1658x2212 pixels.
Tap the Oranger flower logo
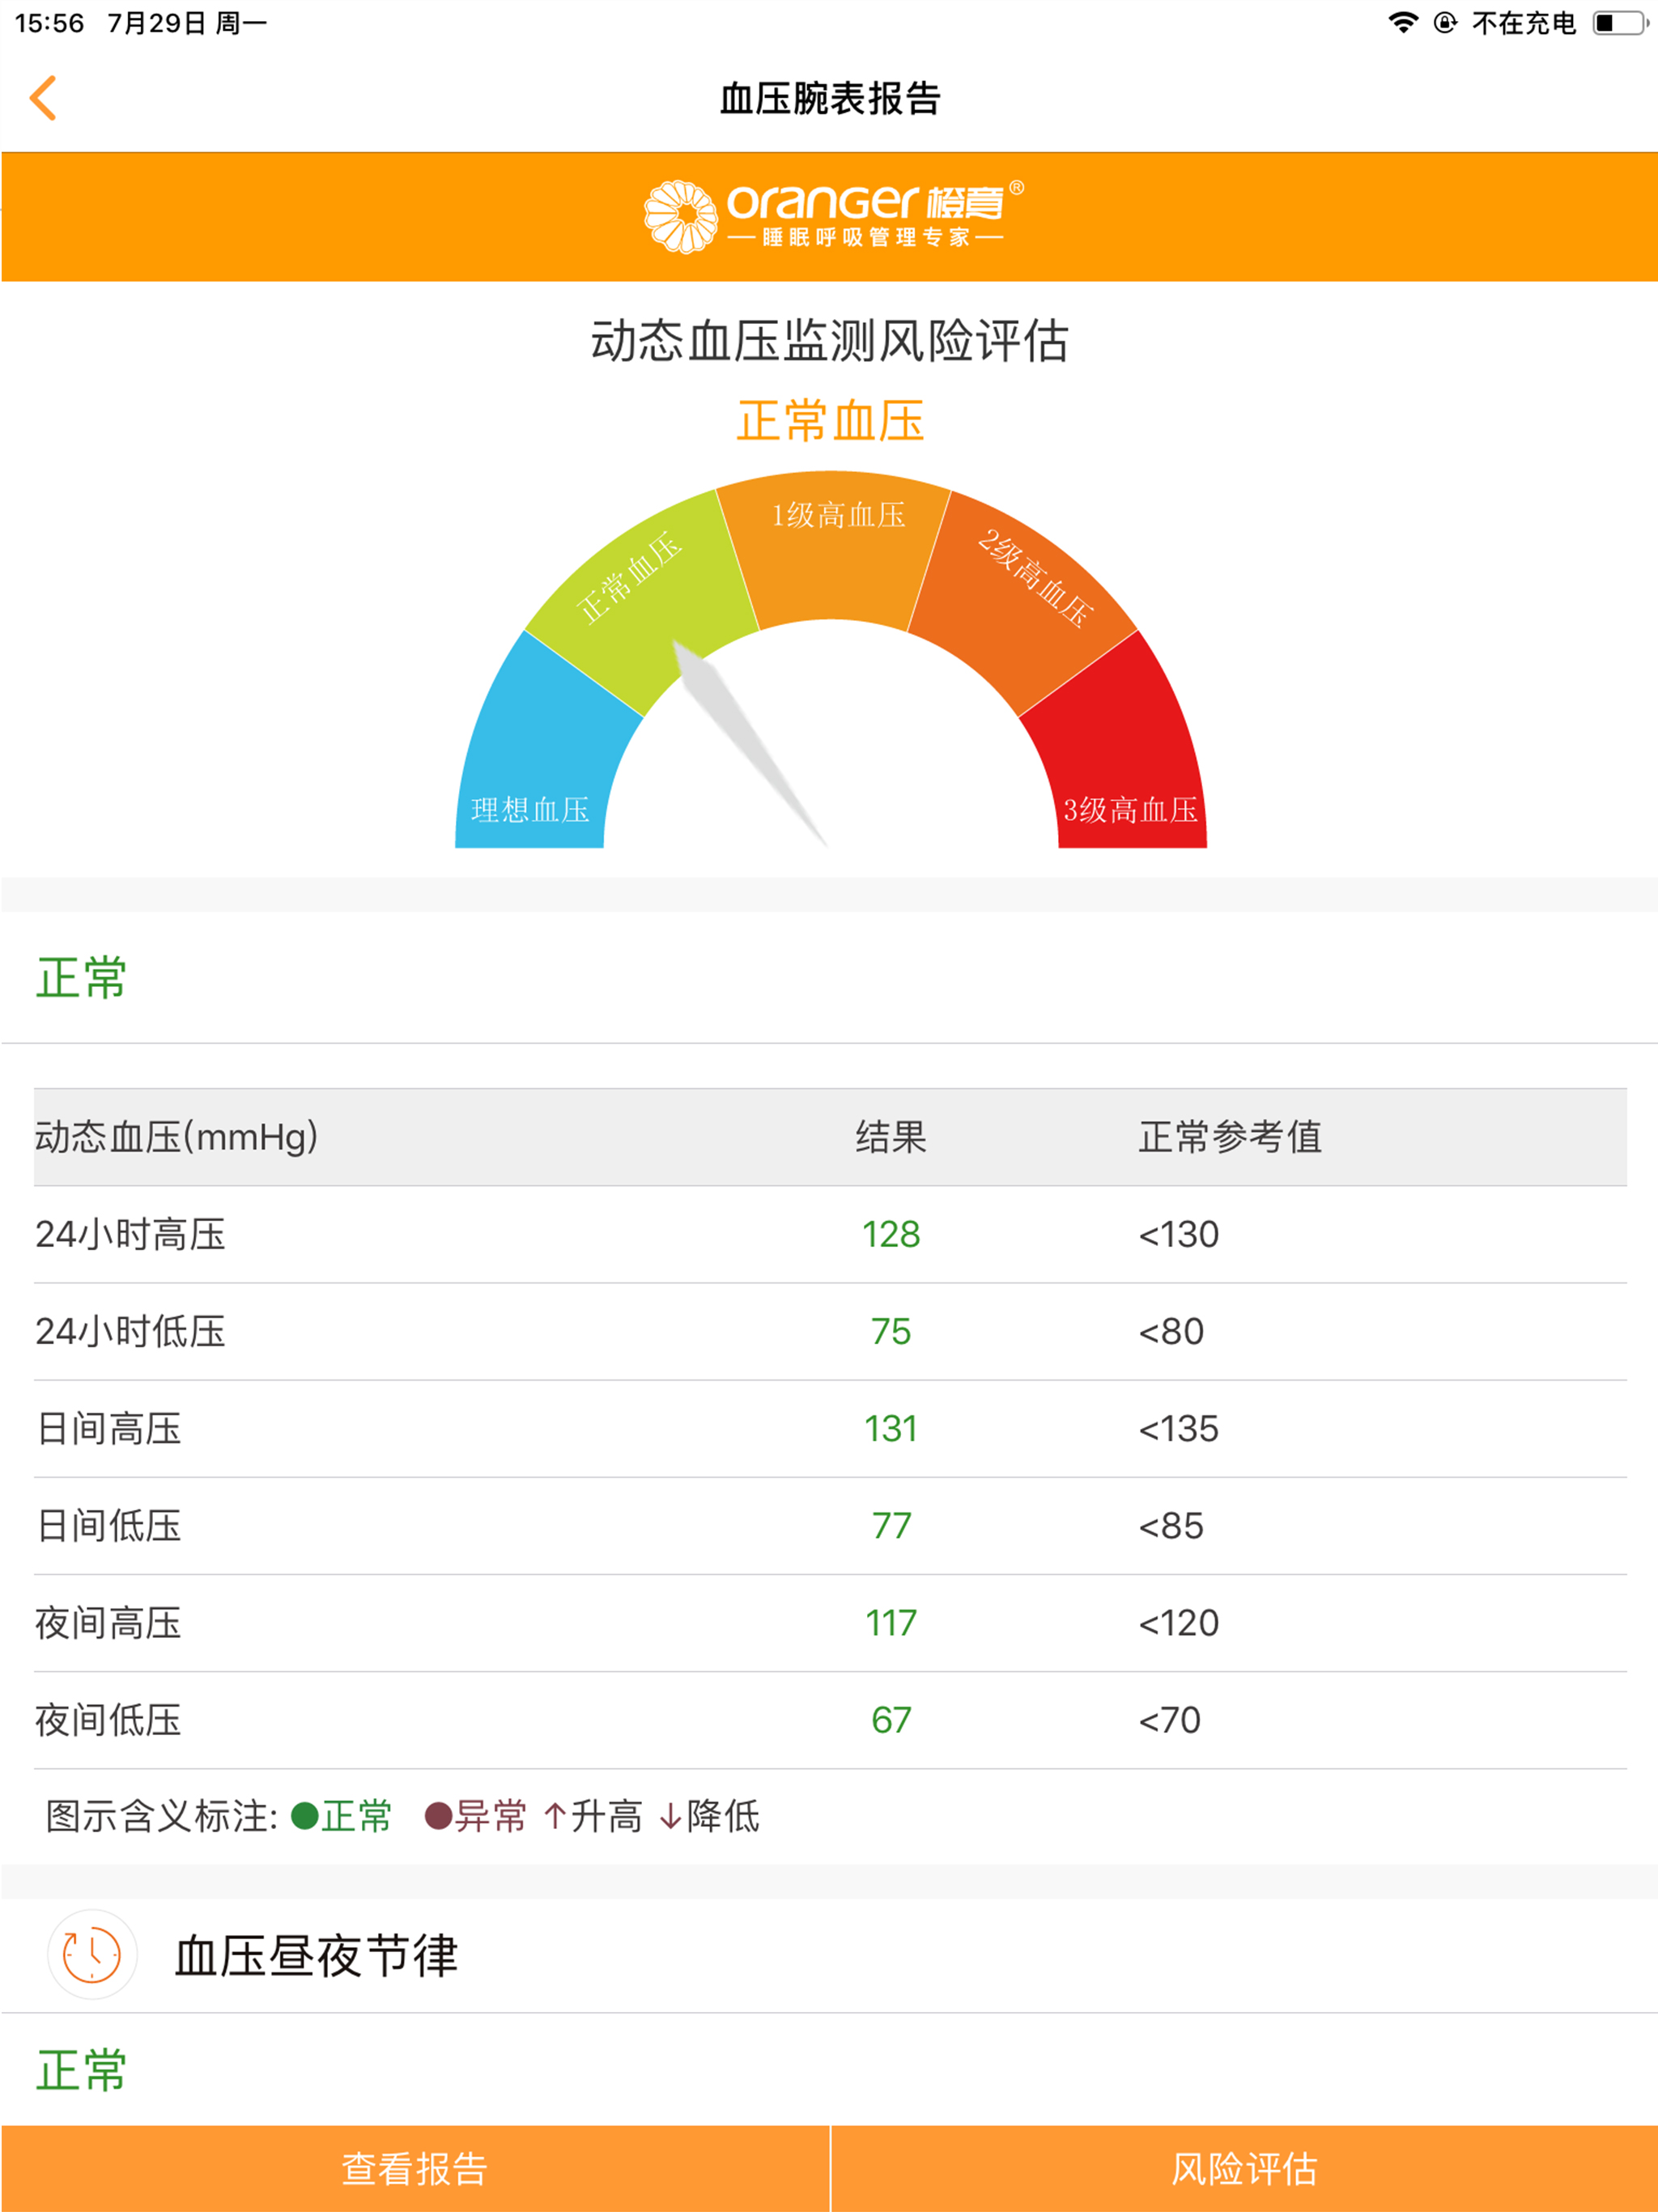680,216
